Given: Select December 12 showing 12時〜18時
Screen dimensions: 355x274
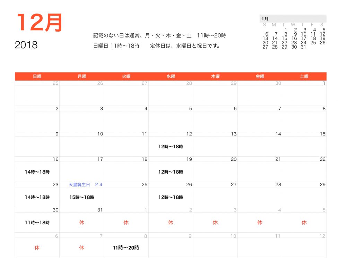Looking at the screenshot, I should [171, 147].
